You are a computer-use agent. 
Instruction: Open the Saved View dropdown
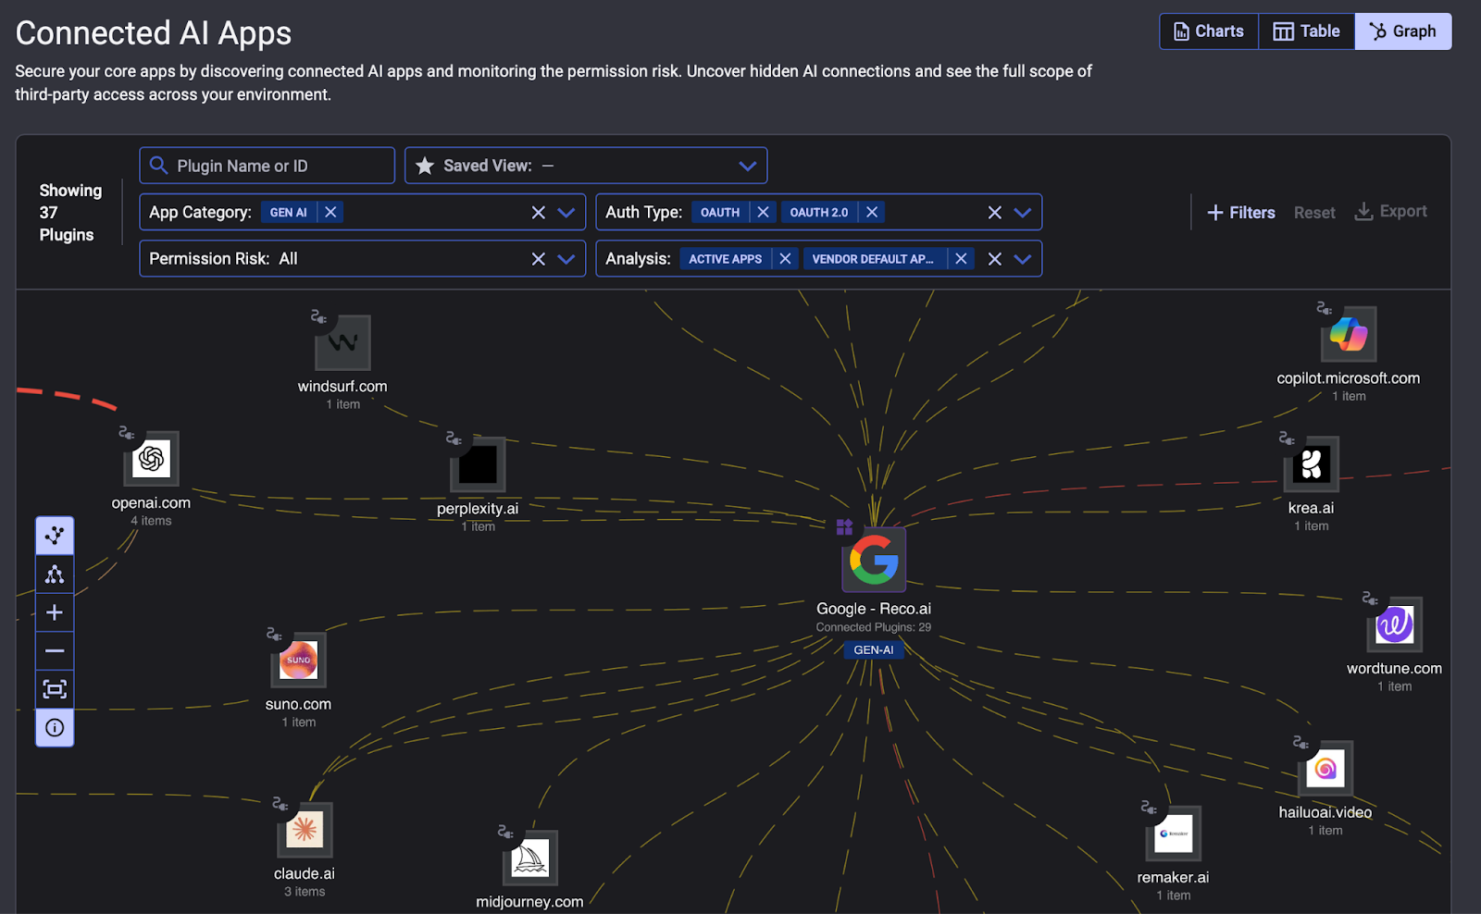[x=586, y=166]
